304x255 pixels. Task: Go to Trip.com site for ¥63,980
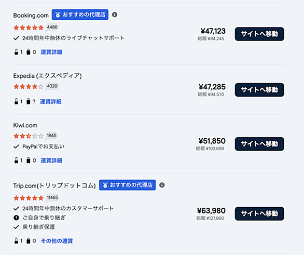tap(259, 213)
